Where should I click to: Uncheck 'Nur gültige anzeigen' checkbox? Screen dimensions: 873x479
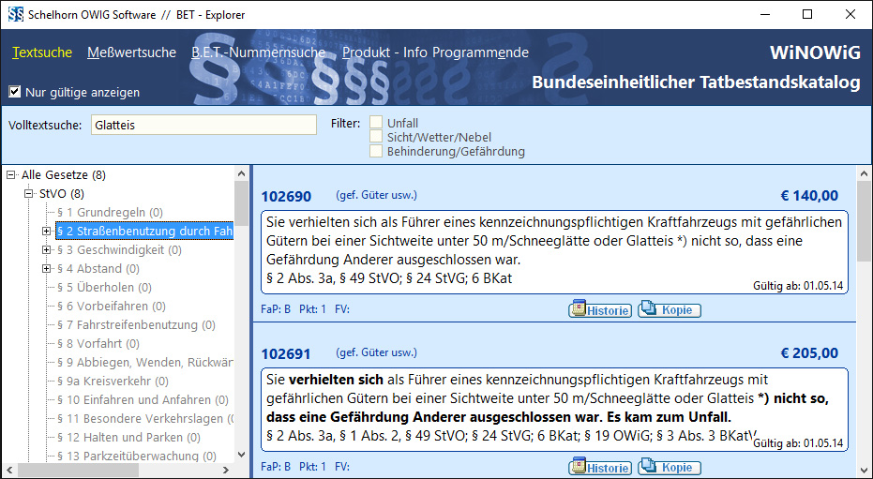(x=15, y=92)
